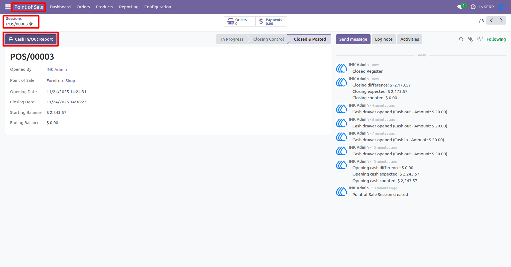511x267 pixels.
Task: Open the gear actions menu beside POS/00003
Action: (31, 24)
